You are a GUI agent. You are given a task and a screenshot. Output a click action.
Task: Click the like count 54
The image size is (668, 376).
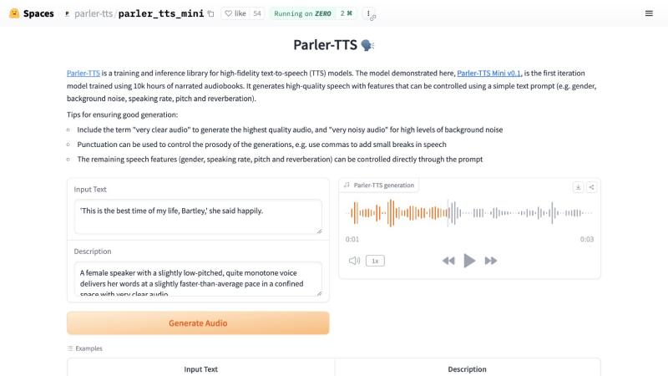[257, 13]
